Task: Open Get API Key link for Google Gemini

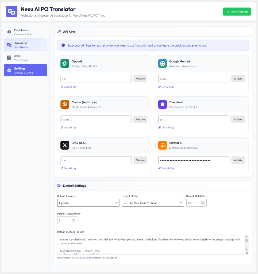Action: (x=168, y=87)
